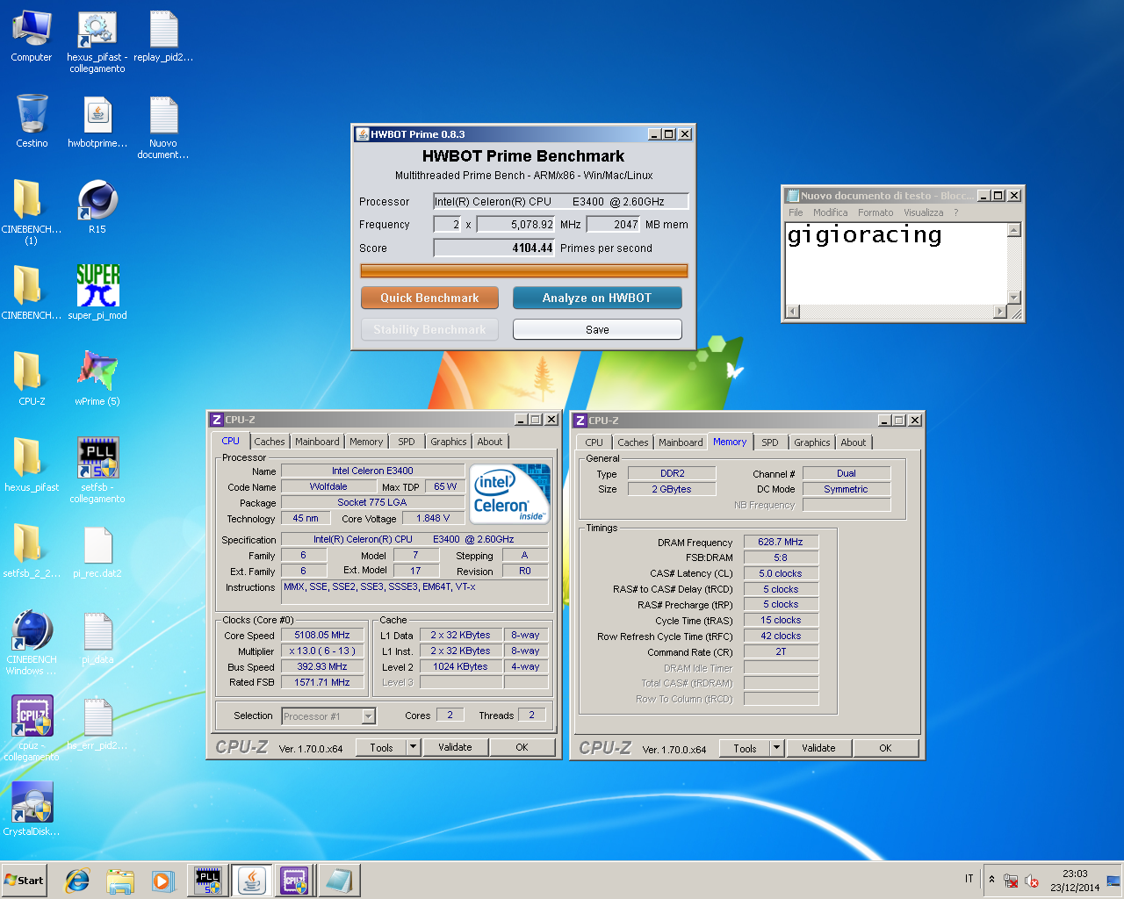
Task: Open the CPU-Z desktop folder
Action: point(32,379)
